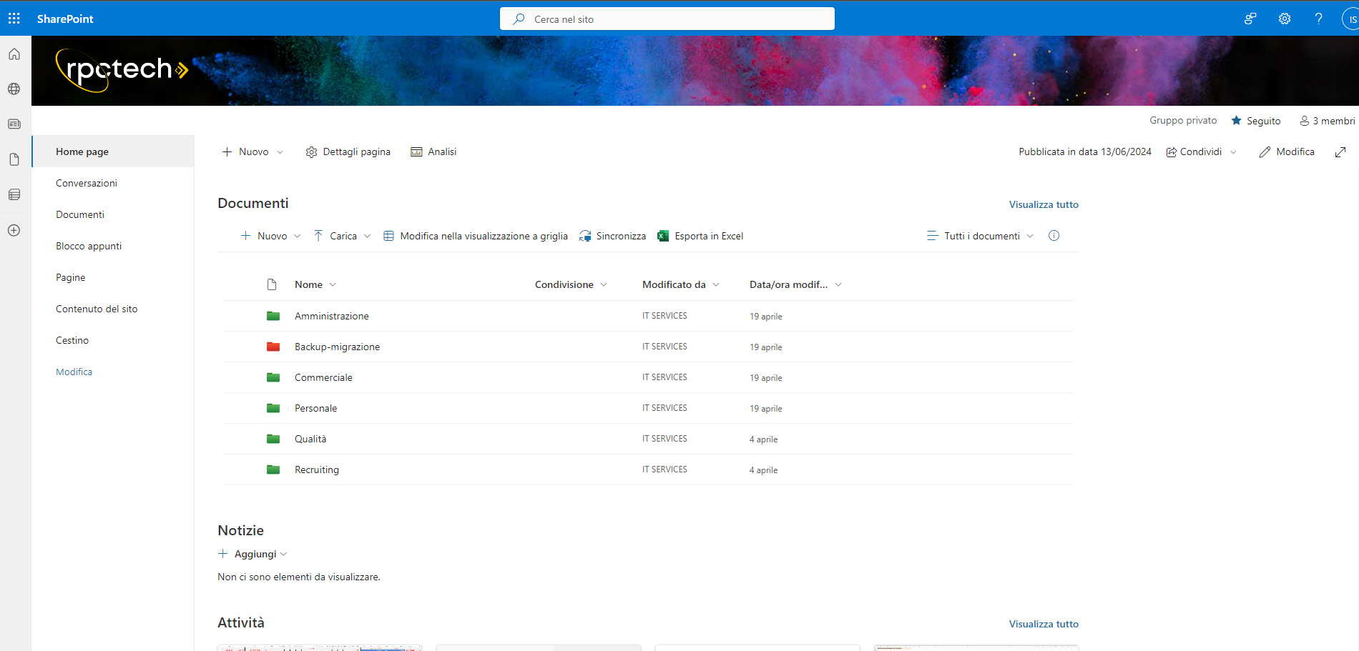Image resolution: width=1359 pixels, height=651 pixels.
Task: Click the create plus icon in rail
Action: (14, 230)
